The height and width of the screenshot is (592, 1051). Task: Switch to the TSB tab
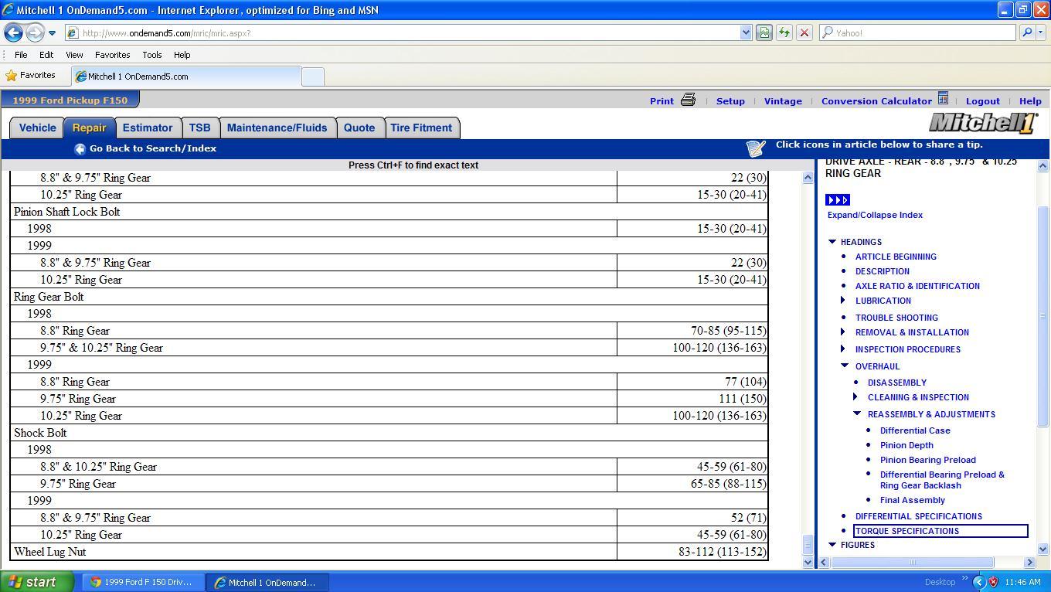point(199,128)
